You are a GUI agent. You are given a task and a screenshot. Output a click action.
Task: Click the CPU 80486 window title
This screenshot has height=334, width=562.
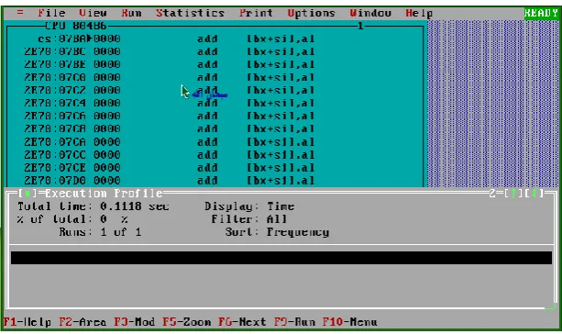pyautogui.click(x=76, y=26)
